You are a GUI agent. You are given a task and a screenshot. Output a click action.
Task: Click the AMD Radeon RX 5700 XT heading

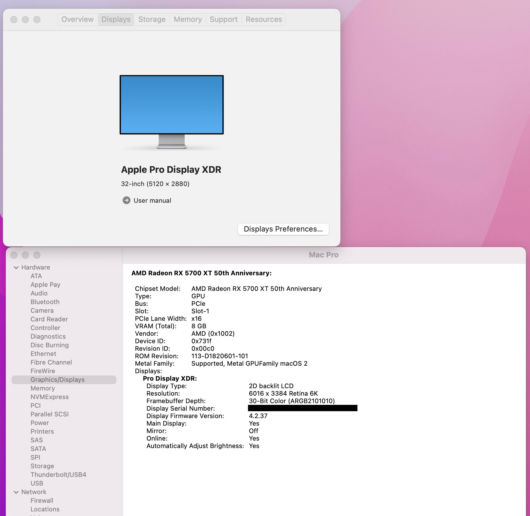tap(202, 273)
